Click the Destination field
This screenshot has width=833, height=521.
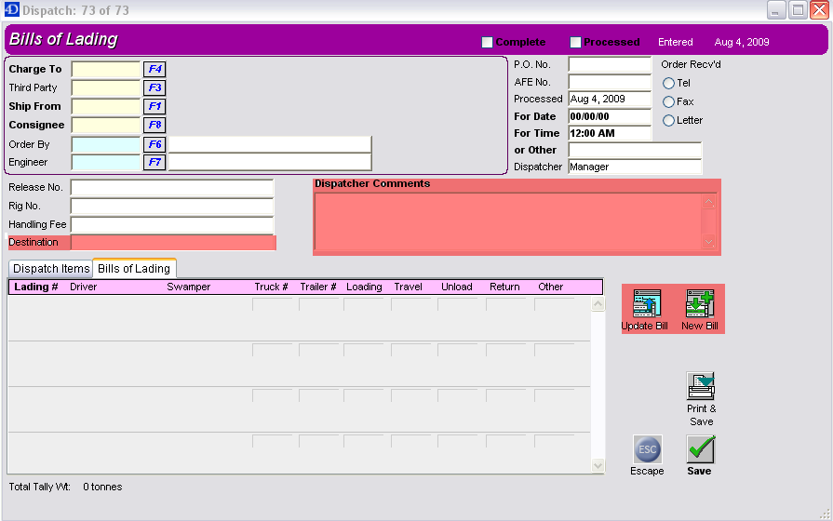[x=173, y=243]
